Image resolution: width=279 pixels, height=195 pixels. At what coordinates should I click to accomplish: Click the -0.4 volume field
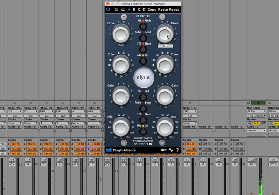coord(12,164)
